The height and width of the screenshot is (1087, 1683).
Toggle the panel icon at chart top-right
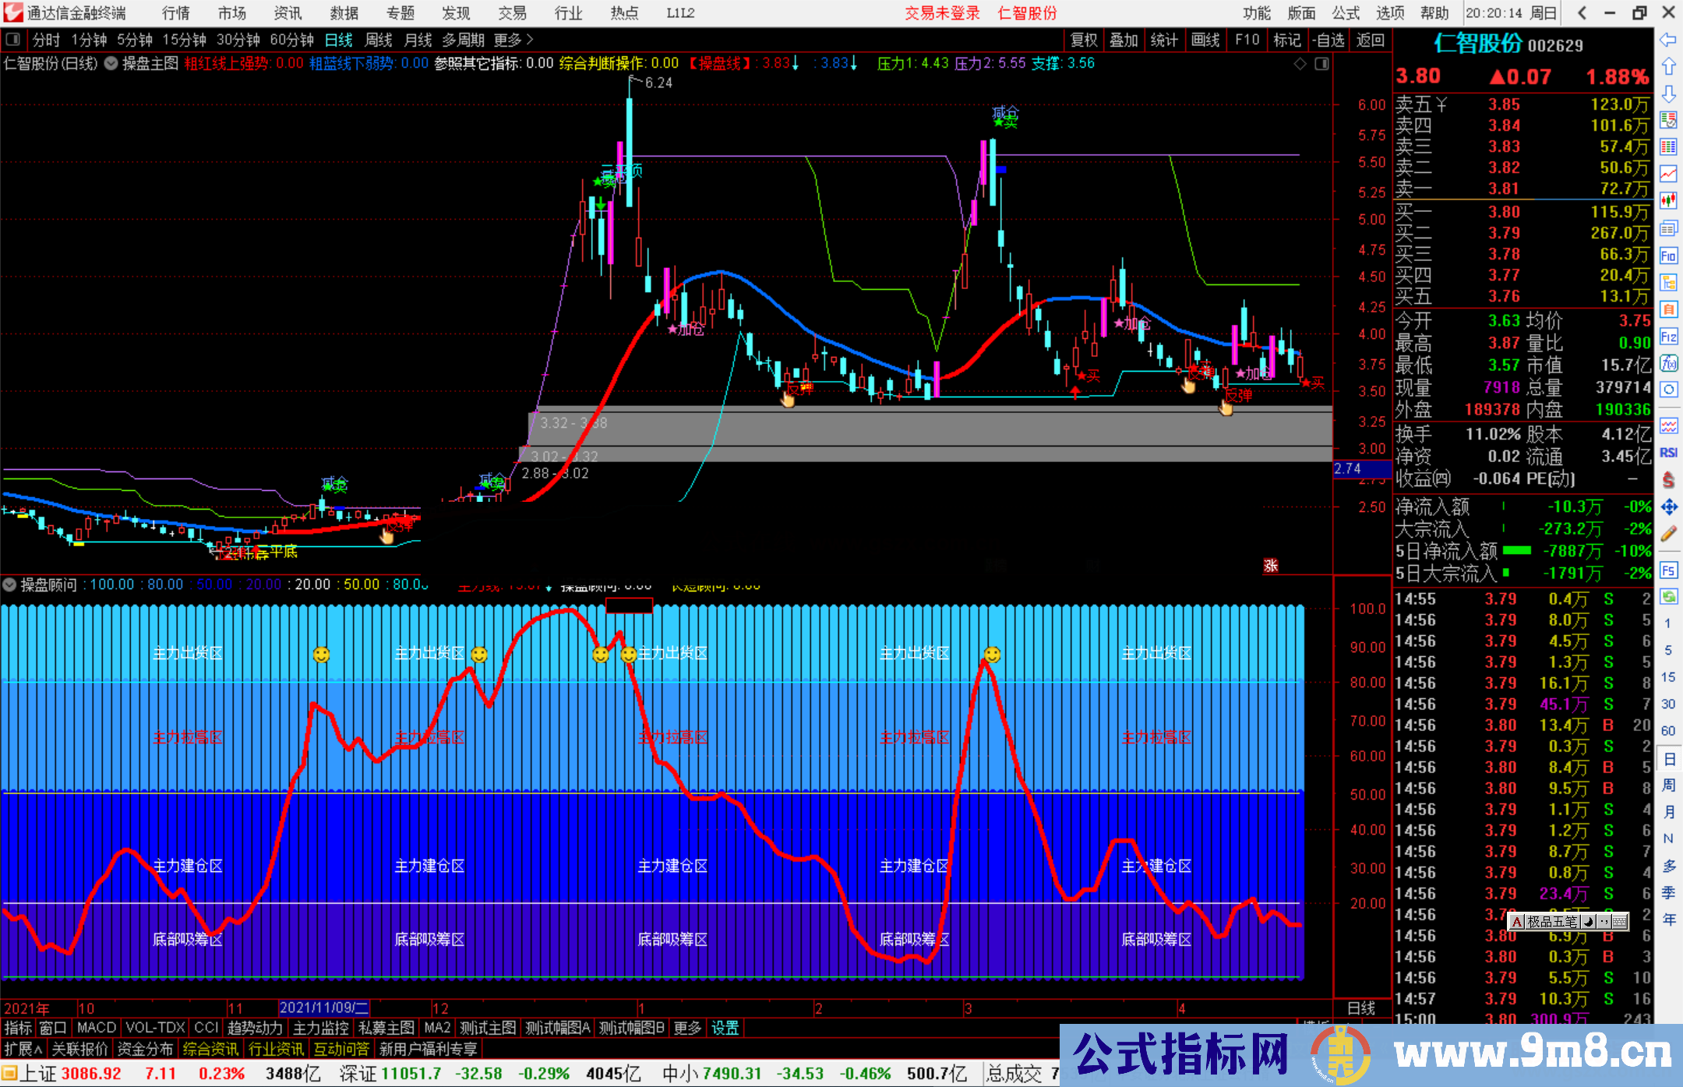tap(1321, 64)
